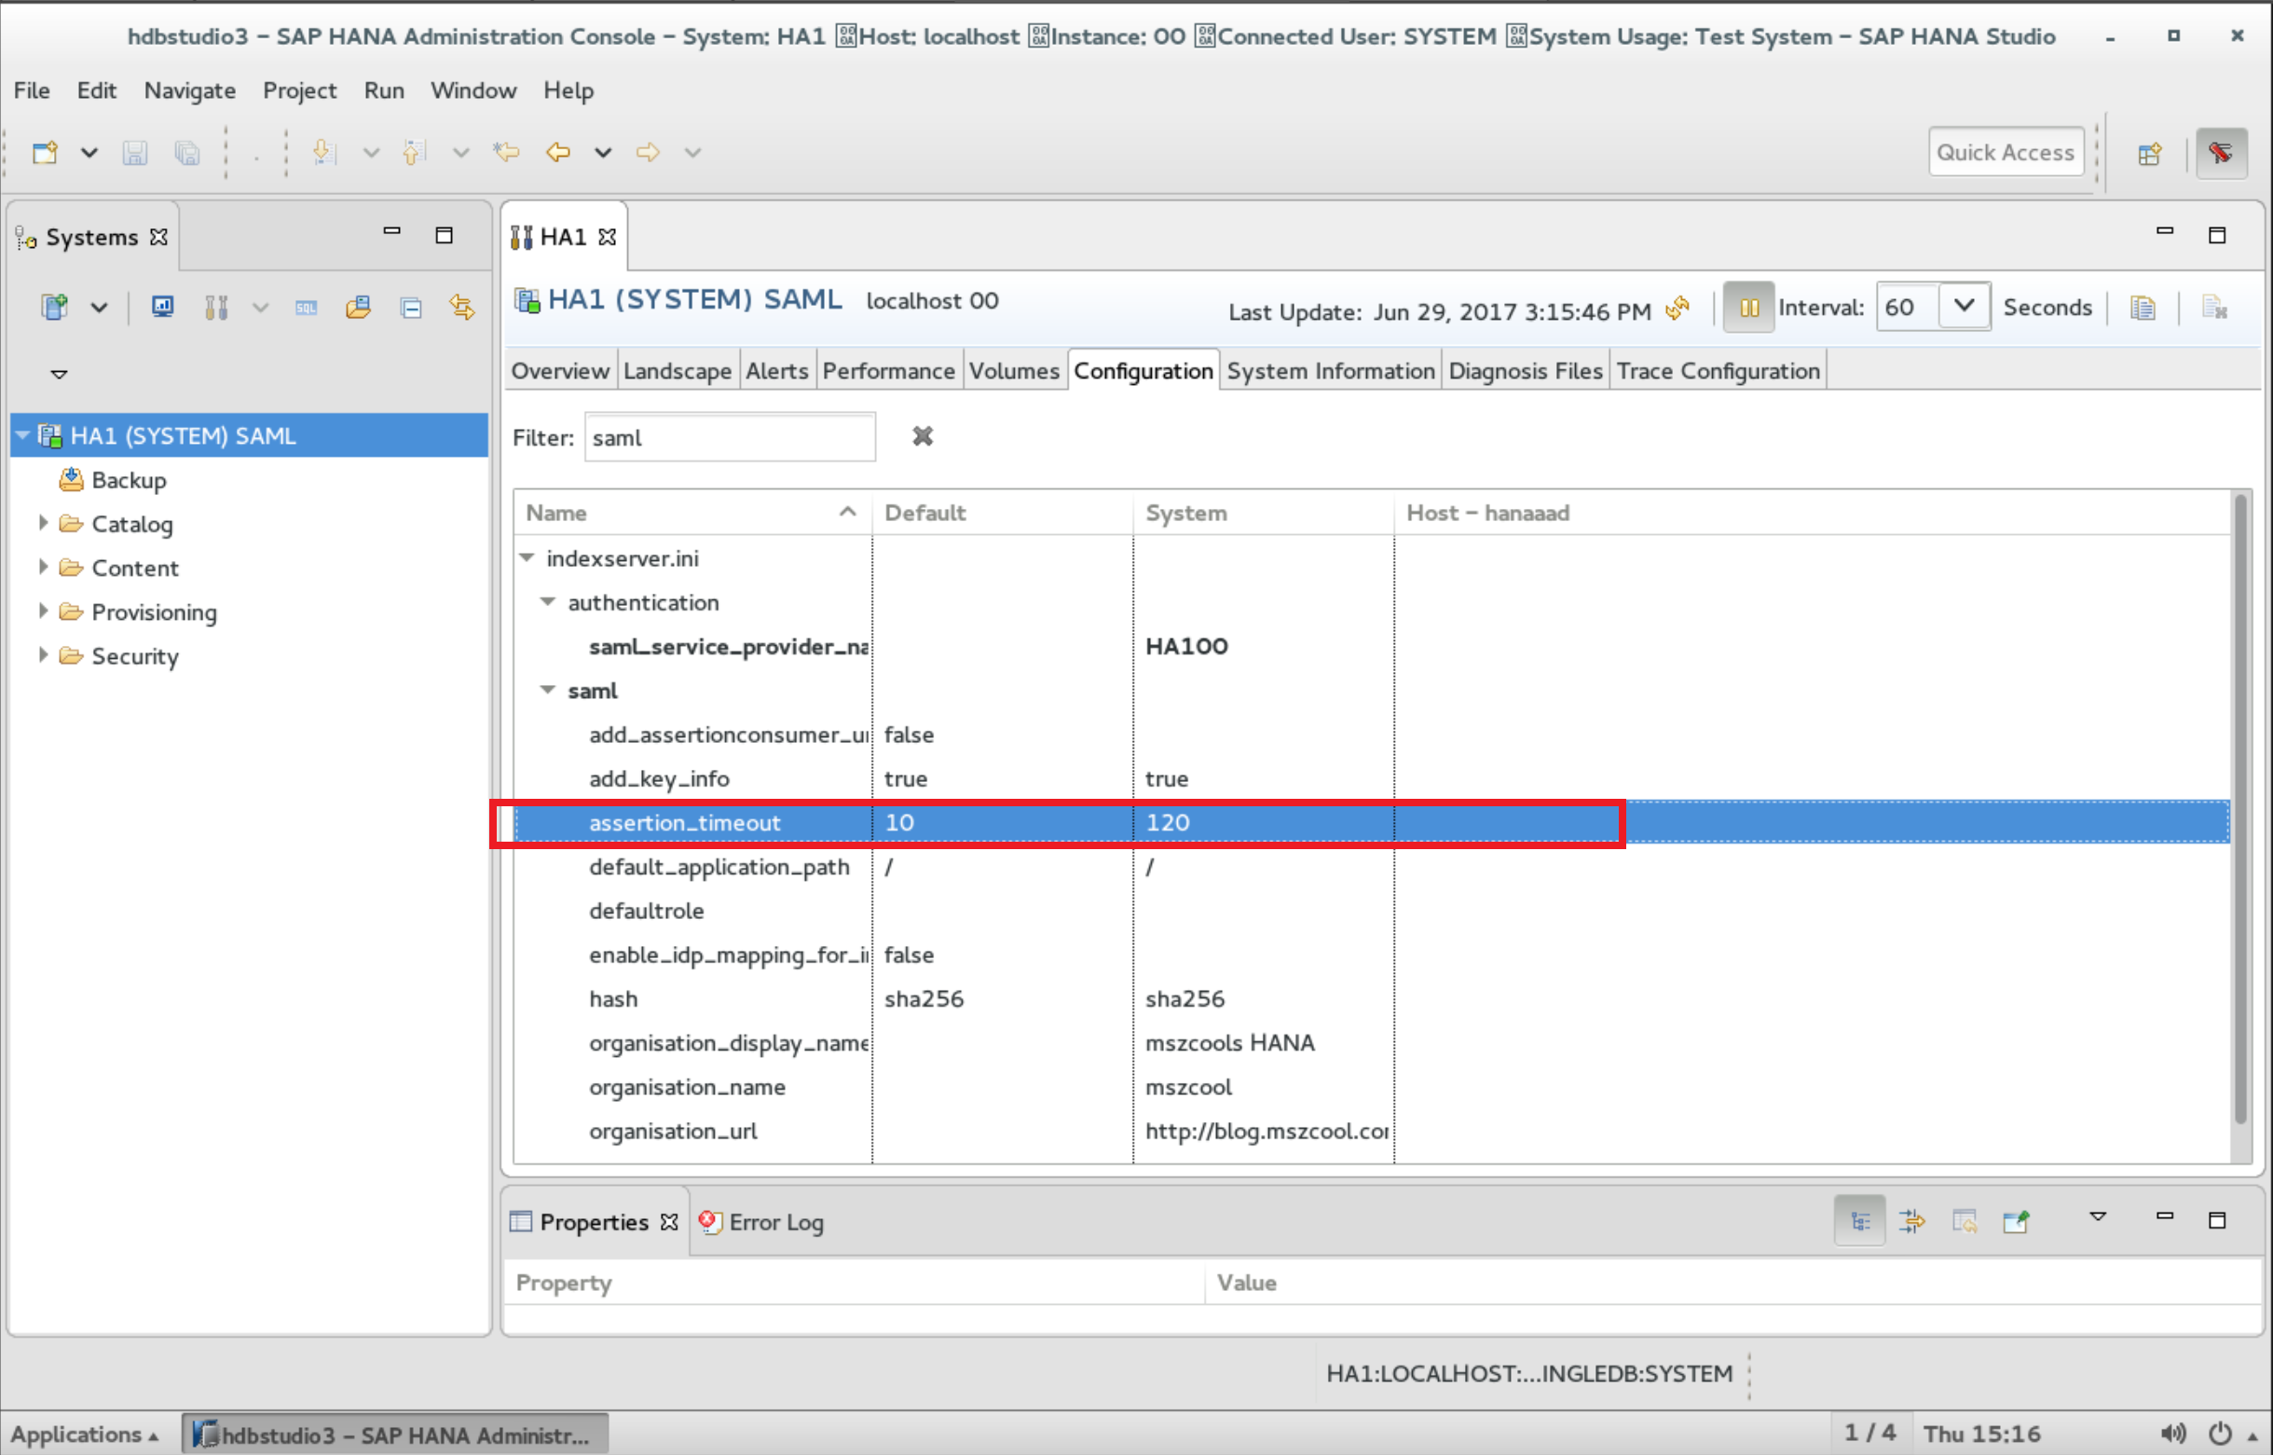Collapse the indexserver.ini section
This screenshot has width=2273, height=1455.
(x=527, y=558)
